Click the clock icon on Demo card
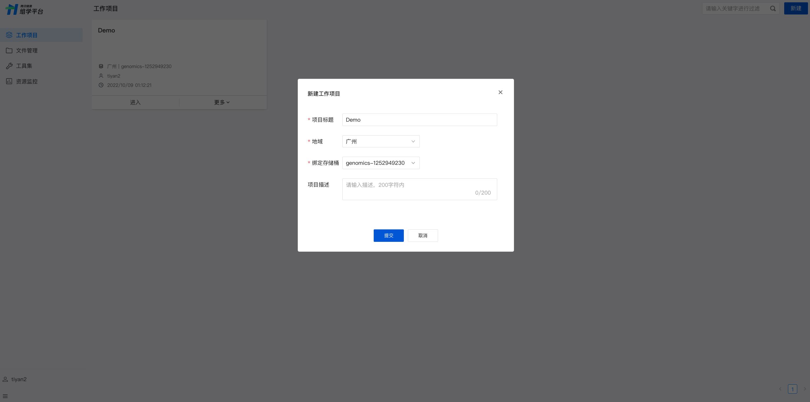The width and height of the screenshot is (810, 402). [101, 85]
